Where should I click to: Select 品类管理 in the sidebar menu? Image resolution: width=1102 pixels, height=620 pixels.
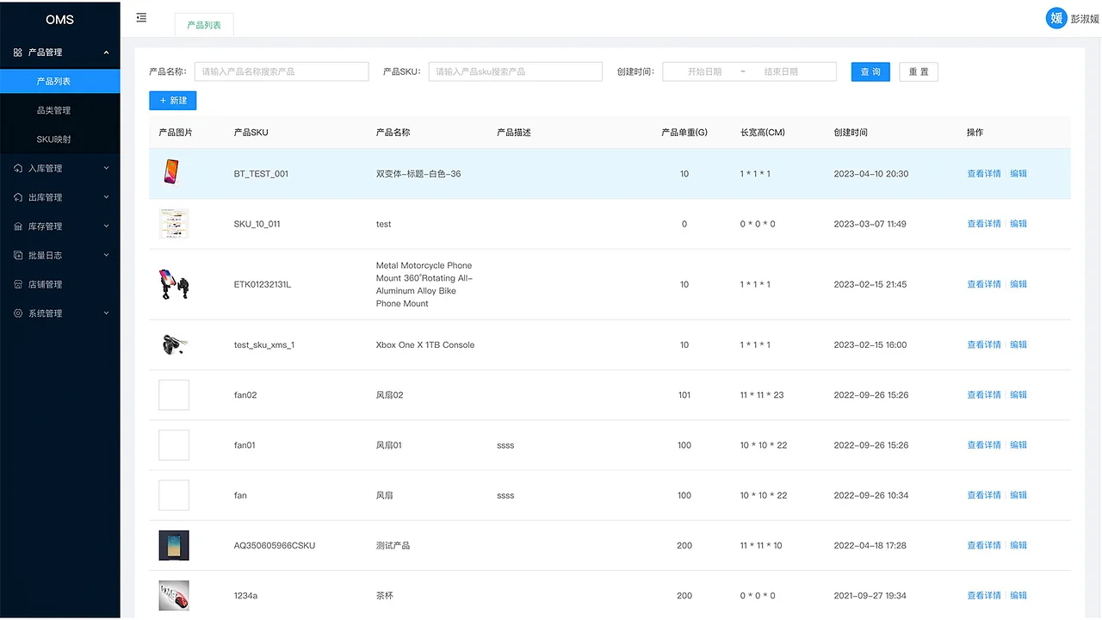click(60, 110)
